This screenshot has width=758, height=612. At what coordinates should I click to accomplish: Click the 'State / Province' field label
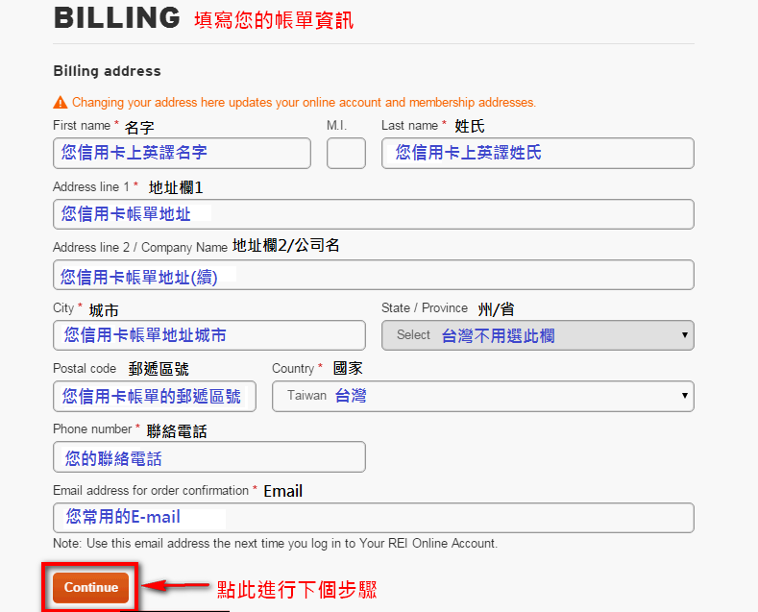[x=425, y=308]
